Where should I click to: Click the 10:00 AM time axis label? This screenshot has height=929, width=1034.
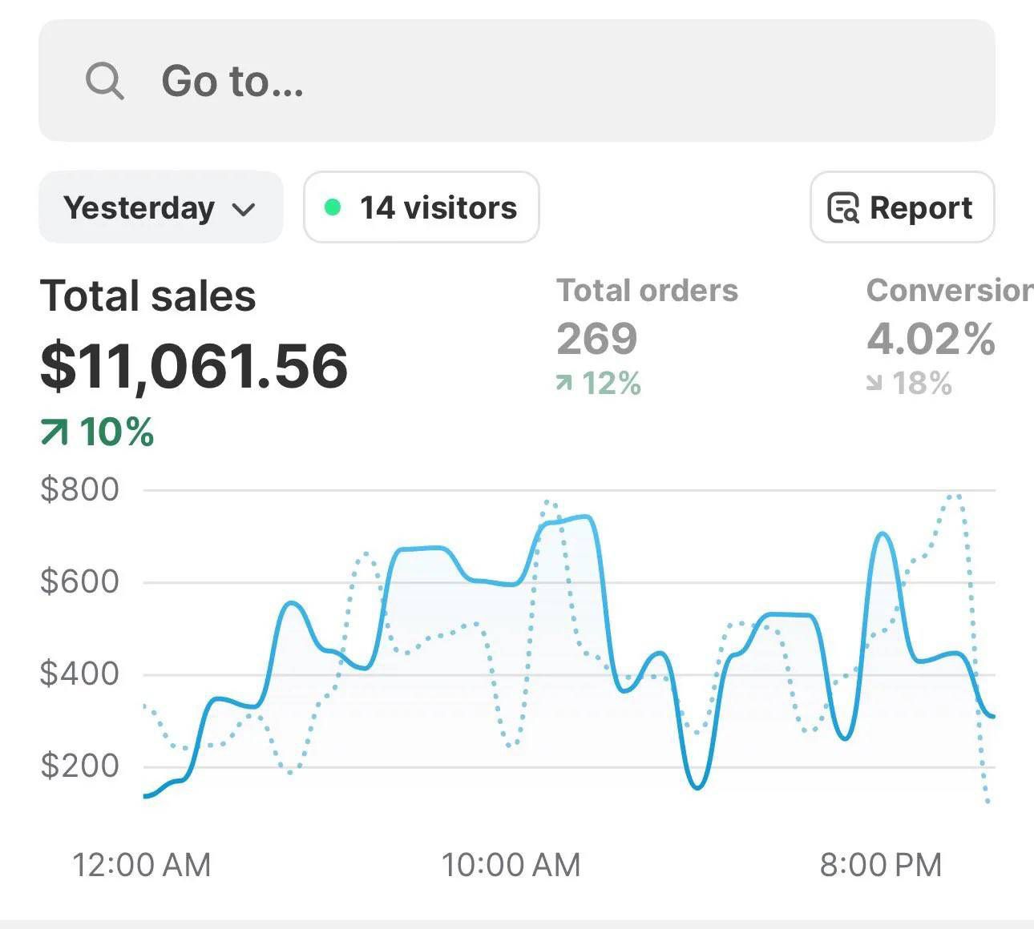[511, 865]
